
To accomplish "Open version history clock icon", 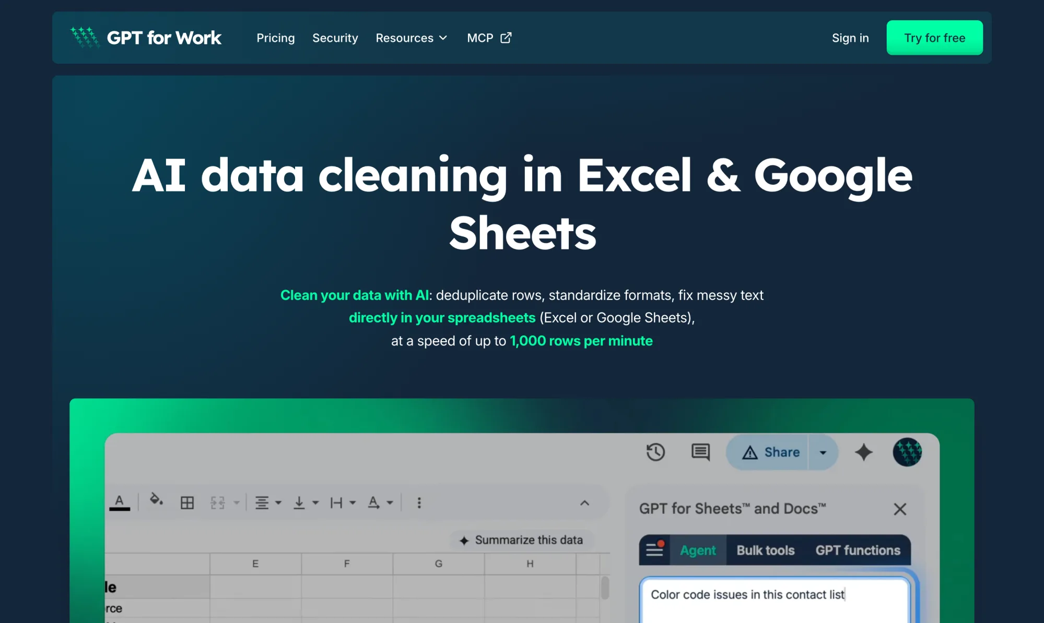I will 655,452.
